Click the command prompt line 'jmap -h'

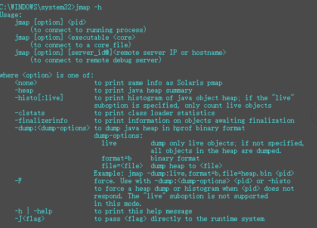tap(51, 7)
